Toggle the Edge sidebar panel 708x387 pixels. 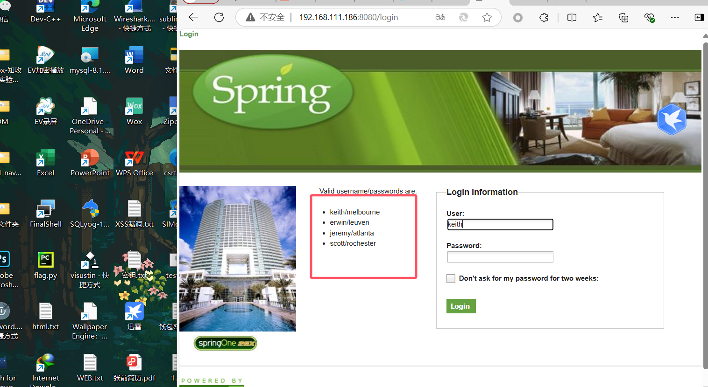[x=699, y=17]
